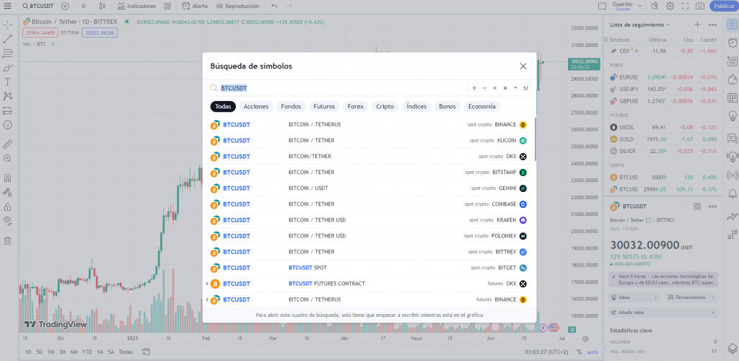Click Añadir nota

[663, 312]
